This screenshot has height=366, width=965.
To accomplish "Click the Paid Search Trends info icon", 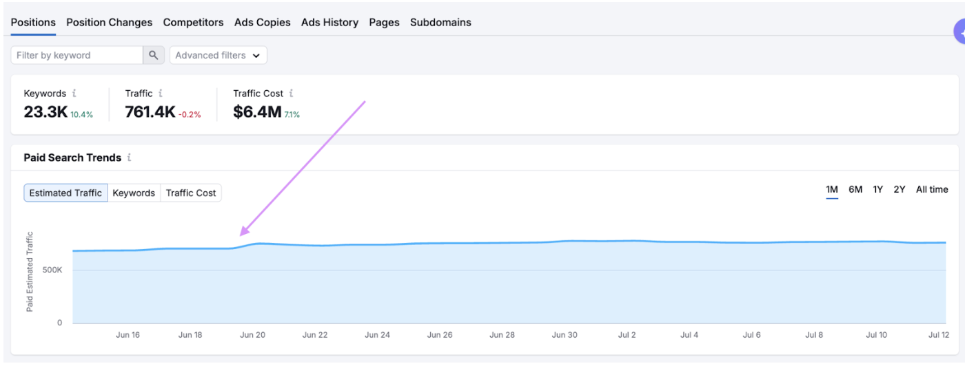I will 129,158.
